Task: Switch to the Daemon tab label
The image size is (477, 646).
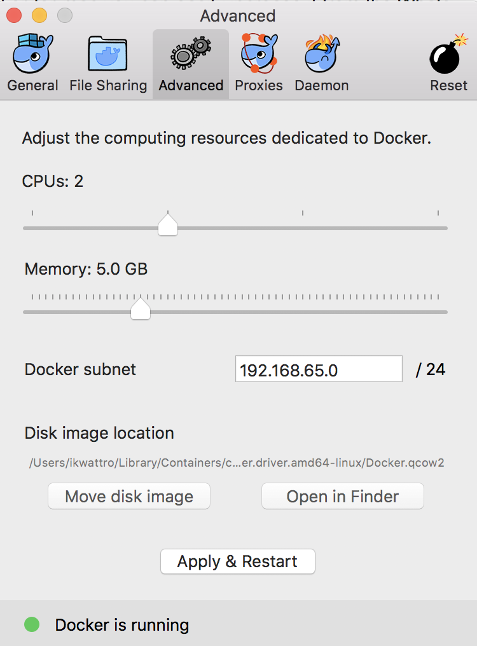Action: click(x=321, y=85)
